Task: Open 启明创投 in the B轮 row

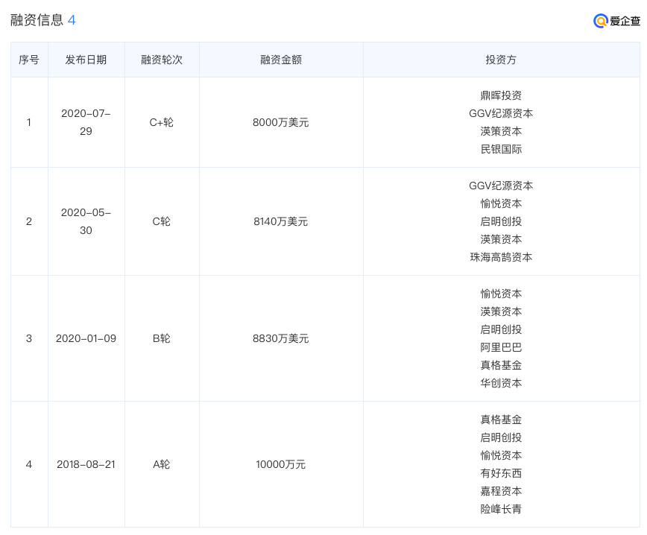Action: (501, 329)
